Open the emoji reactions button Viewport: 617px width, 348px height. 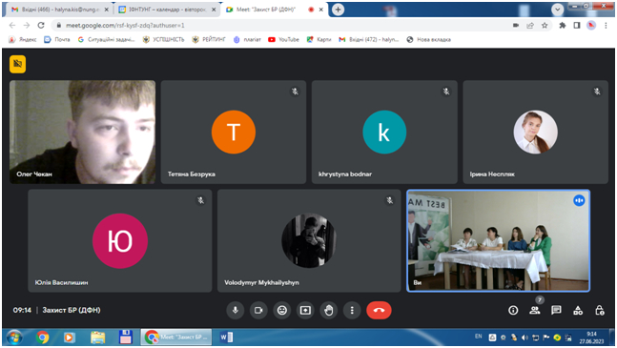tap(282, 310)
